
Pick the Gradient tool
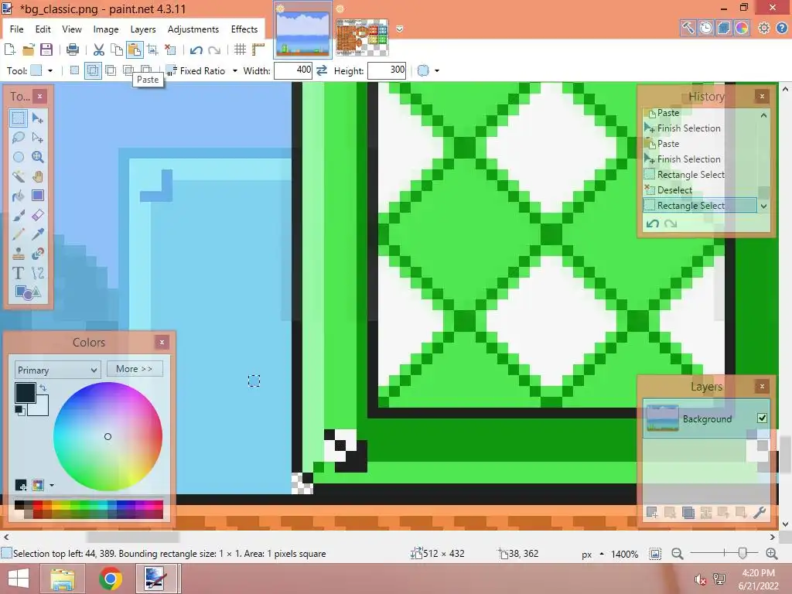[38, 196]
